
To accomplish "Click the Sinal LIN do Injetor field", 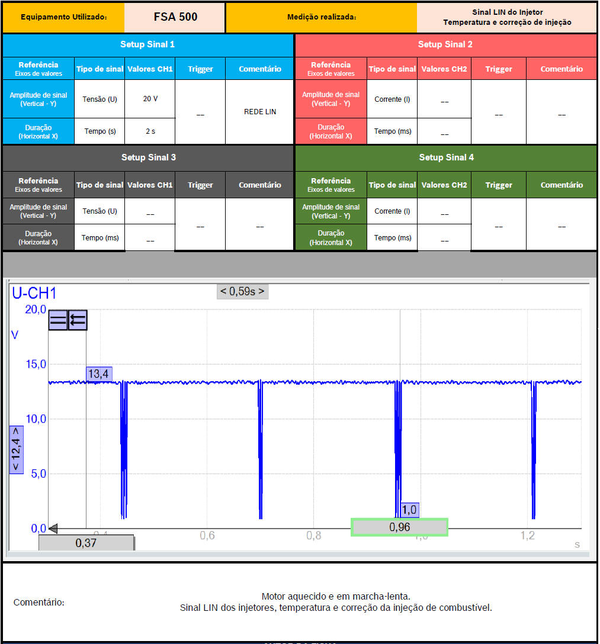I will click(x=507, y=17).
